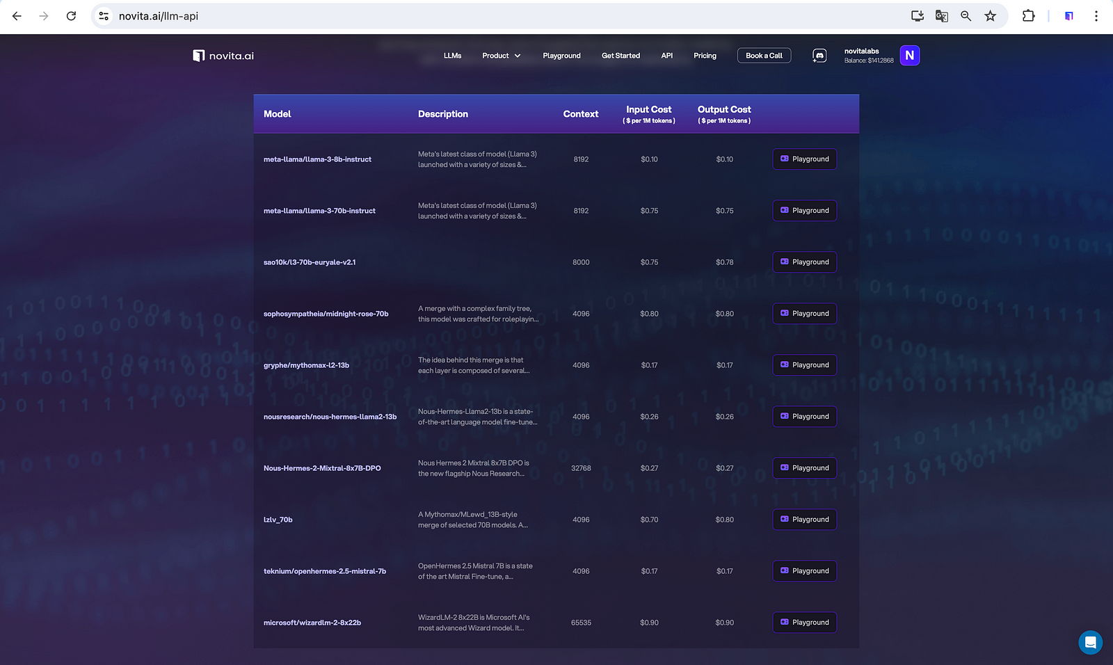Image resolution: width=1113 pixels, height=665 pixels.
Task: Click the 65535 context value
Action: tap(581, 623)
